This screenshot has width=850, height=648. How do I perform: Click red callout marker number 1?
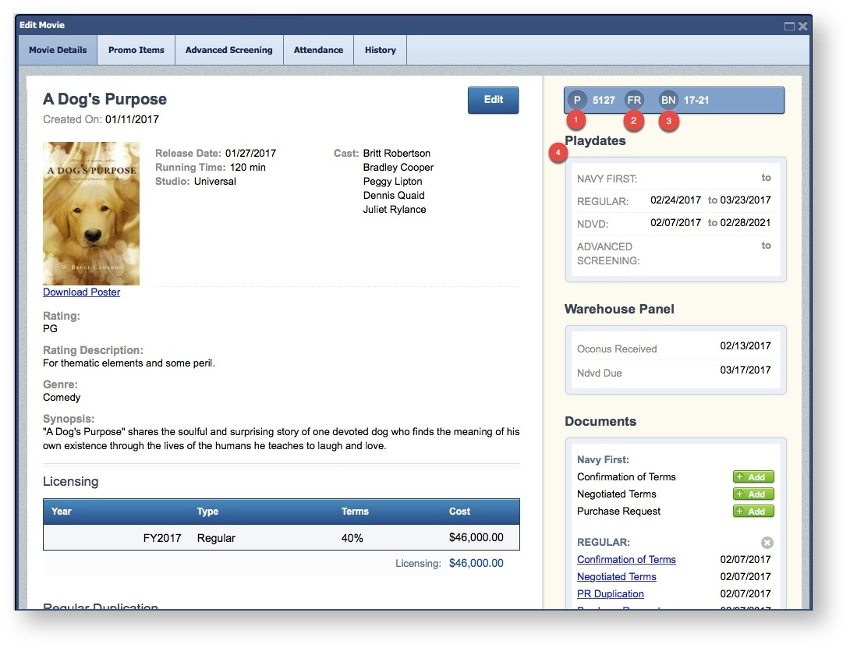tap(576, 121)
